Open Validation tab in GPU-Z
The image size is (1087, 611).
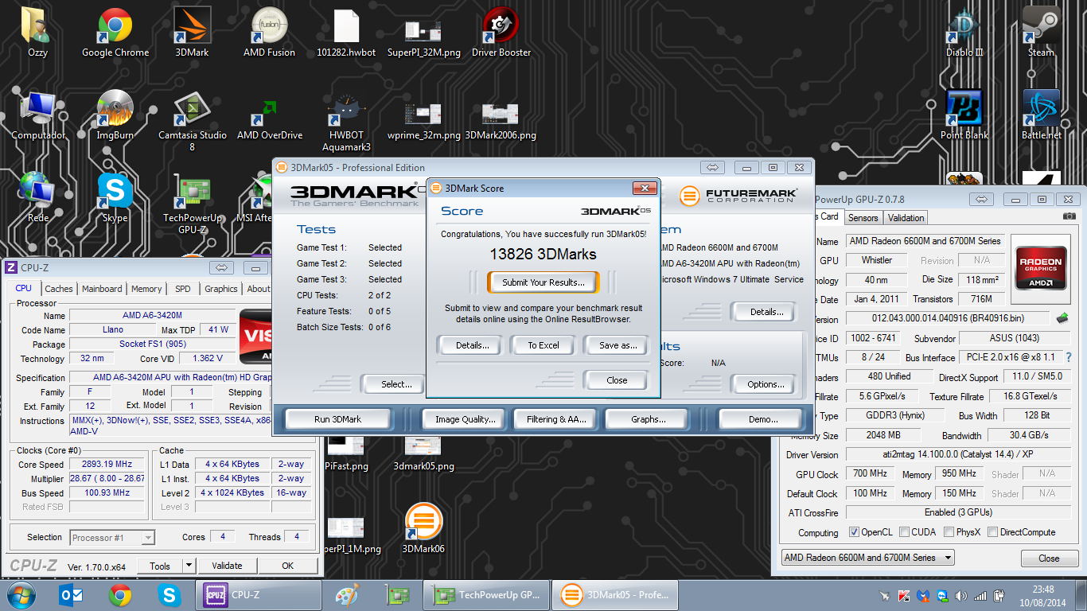[906, 217]
